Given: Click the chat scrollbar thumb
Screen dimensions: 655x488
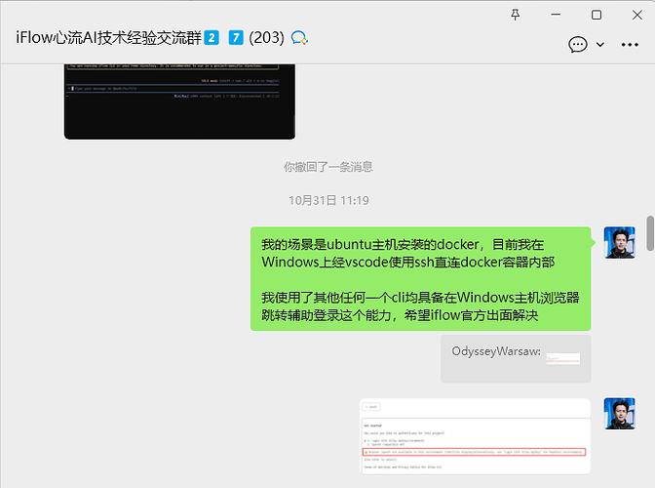Looking at the screenshot, I should (650, 231).
